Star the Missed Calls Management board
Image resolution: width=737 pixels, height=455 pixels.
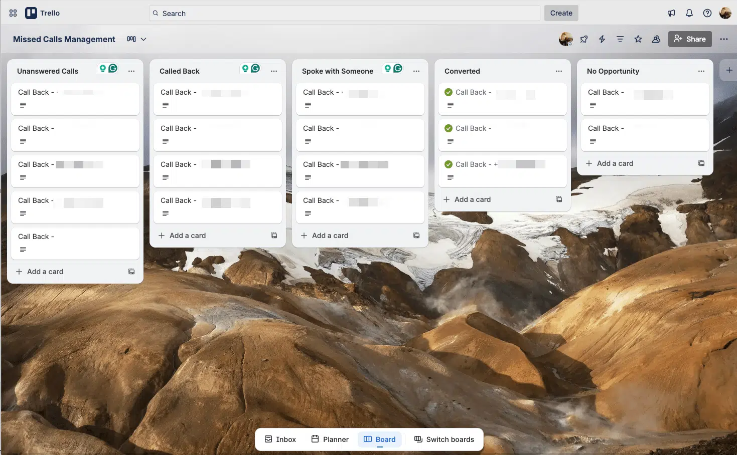point(638,39)
